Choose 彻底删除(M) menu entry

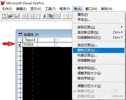[99, 61]
